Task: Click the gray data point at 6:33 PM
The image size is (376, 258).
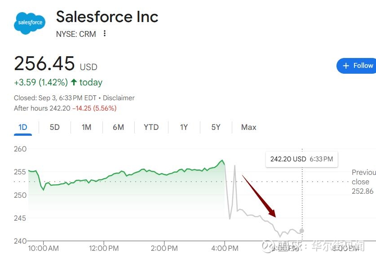Action: coord(302,231)
